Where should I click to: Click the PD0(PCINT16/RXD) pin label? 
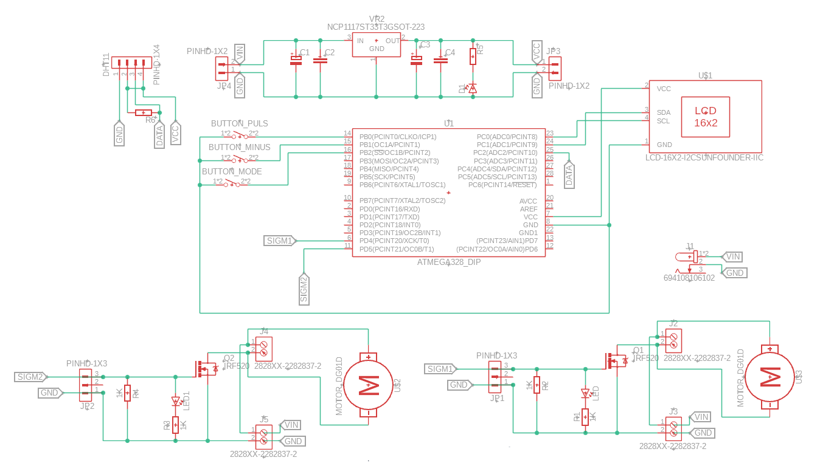389,208
